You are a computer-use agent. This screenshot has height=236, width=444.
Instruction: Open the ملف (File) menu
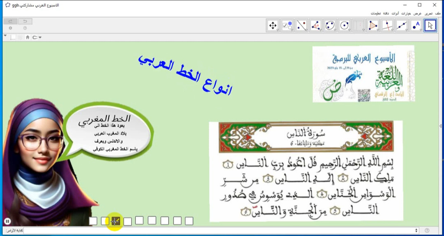pyautogui.click(x=438, y=14)
